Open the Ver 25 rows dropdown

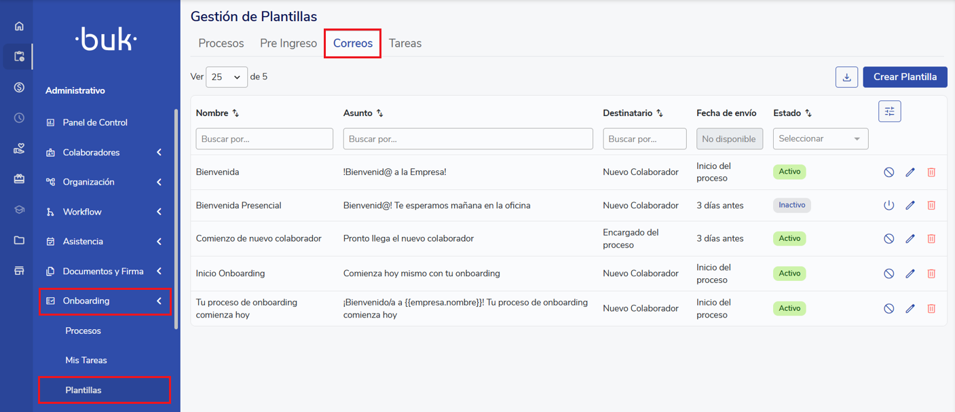[226, 77]
